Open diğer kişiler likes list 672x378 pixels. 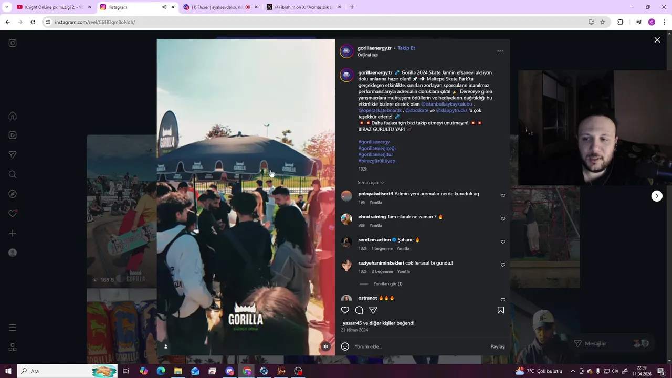pos(382,323)
